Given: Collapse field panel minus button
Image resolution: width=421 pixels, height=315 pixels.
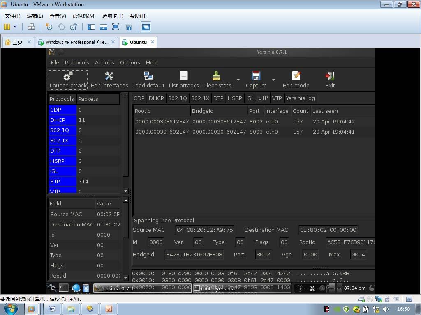Looking at the screenshot, I should pyautogui.click(x=125, y=200).
